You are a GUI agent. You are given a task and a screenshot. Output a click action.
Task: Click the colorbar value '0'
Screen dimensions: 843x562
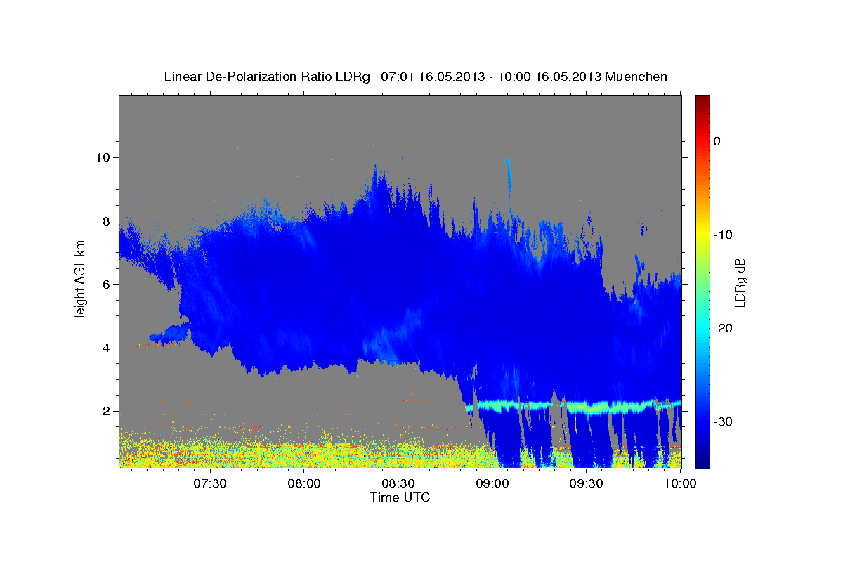[x=717, y=141]
